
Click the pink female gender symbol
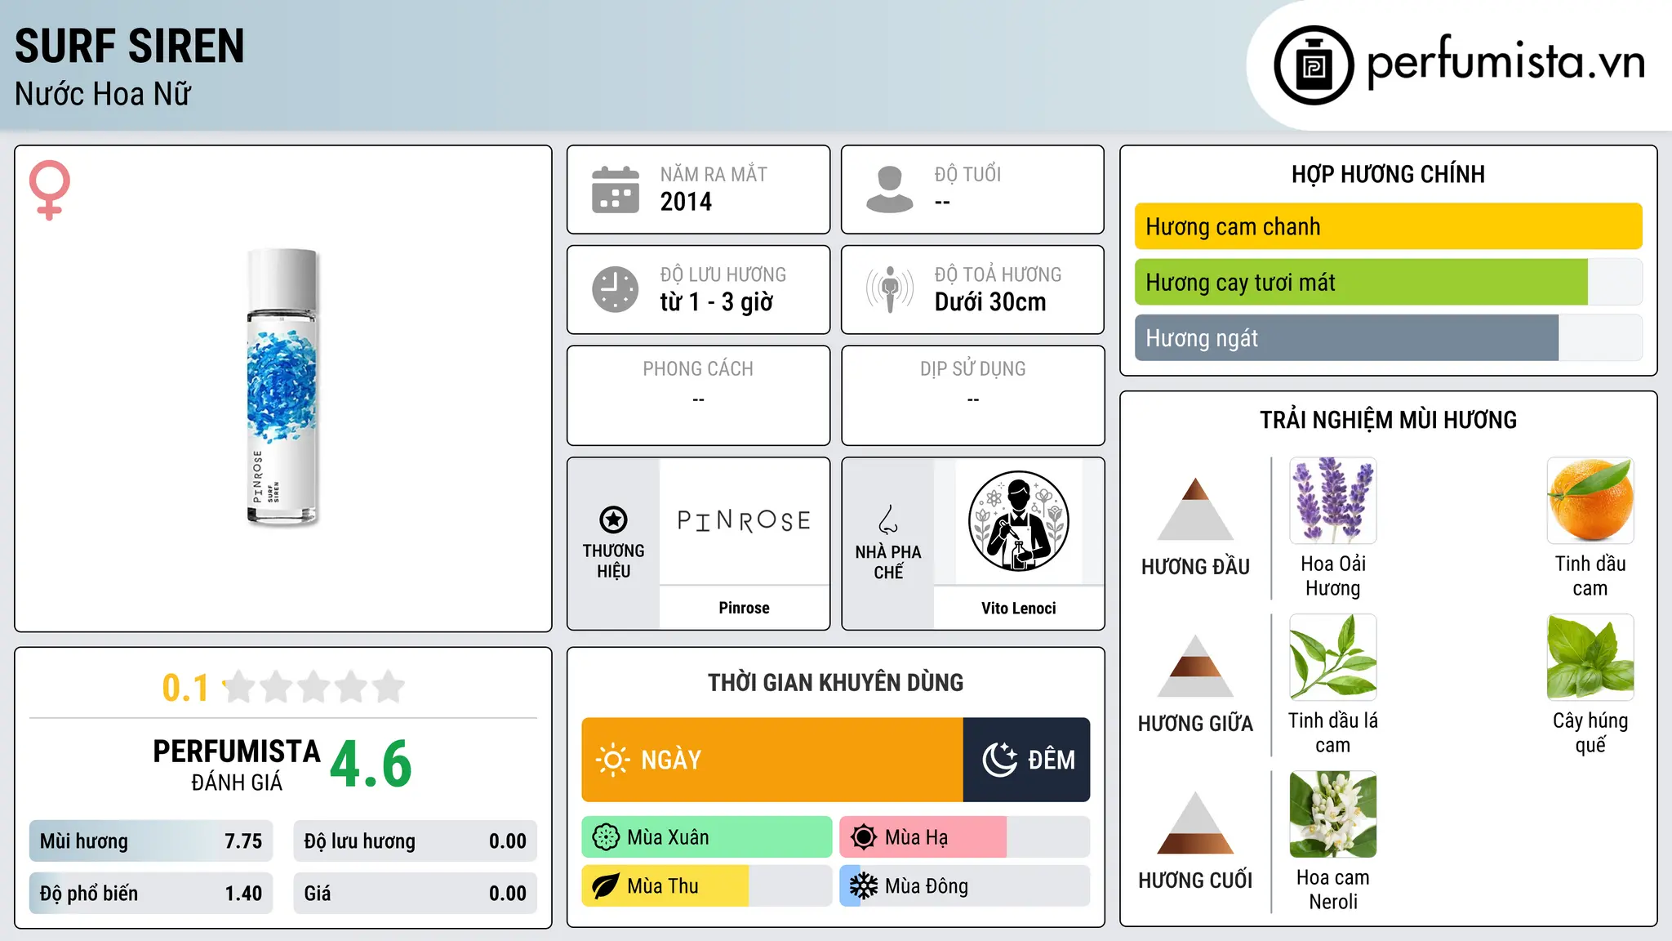coord(50,190)
